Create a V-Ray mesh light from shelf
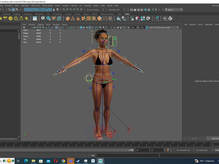The width and height of the screenshot is (219, 164). pos(16,19)
